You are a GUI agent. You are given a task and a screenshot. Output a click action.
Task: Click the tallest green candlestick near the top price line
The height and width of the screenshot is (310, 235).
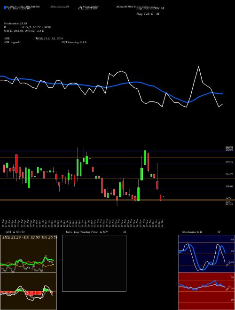tap(145, 157)
